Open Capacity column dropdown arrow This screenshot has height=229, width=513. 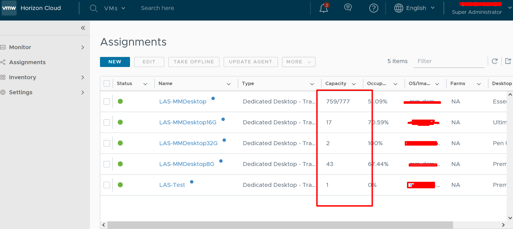coord(354,84)
